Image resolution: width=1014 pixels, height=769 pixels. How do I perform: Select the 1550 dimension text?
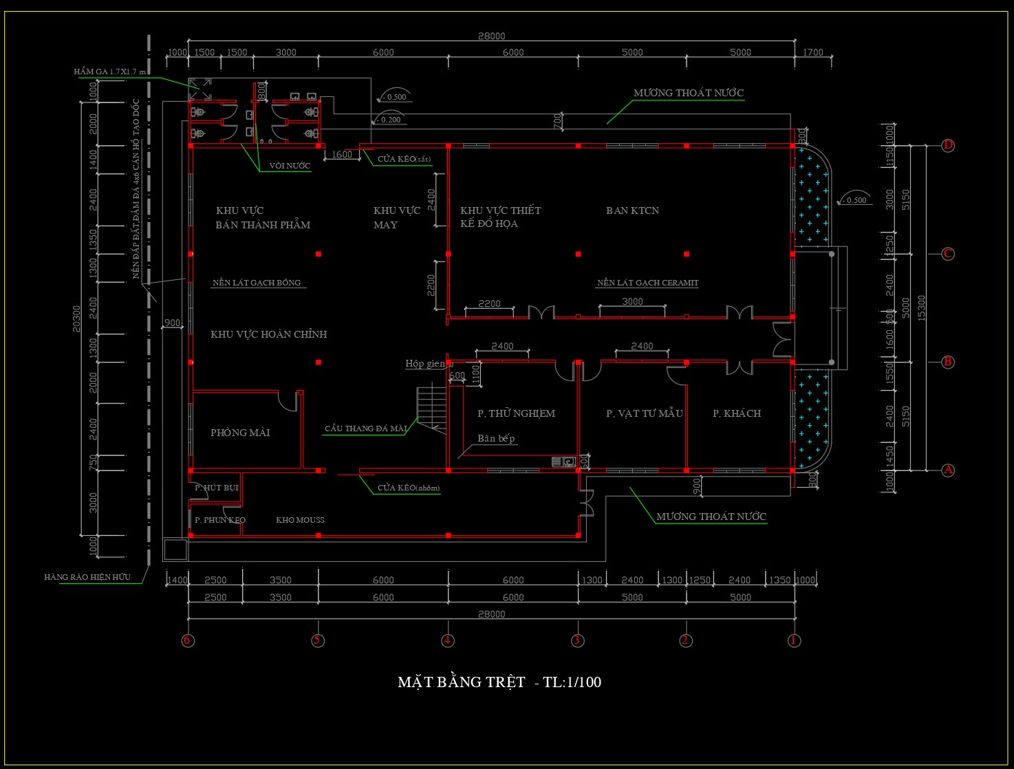[889, 375]
